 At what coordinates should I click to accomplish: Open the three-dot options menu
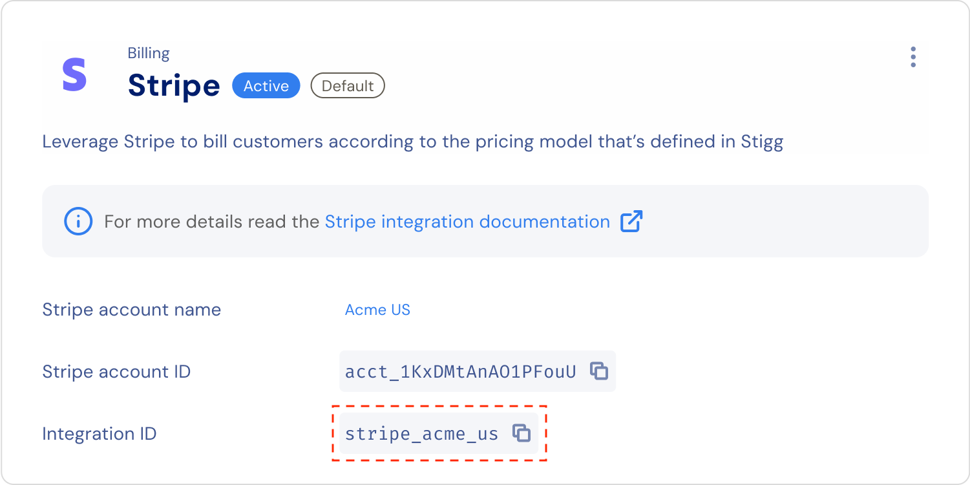pyautogui.click(x=912, y=57)
